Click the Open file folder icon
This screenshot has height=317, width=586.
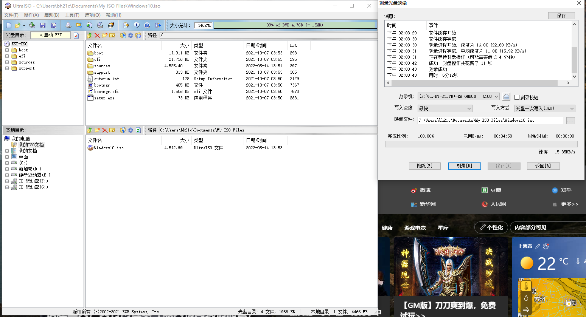[17, 25]
